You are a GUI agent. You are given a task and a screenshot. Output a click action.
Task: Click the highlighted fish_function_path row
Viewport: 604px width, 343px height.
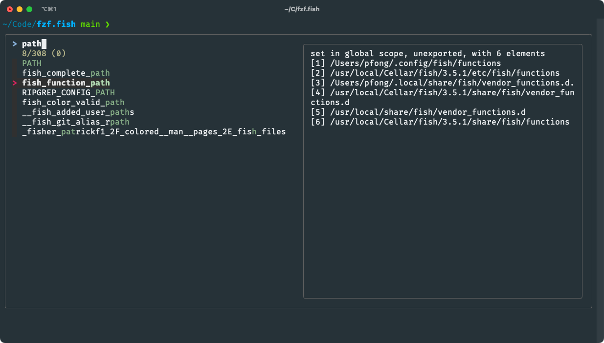coord(66,83)
